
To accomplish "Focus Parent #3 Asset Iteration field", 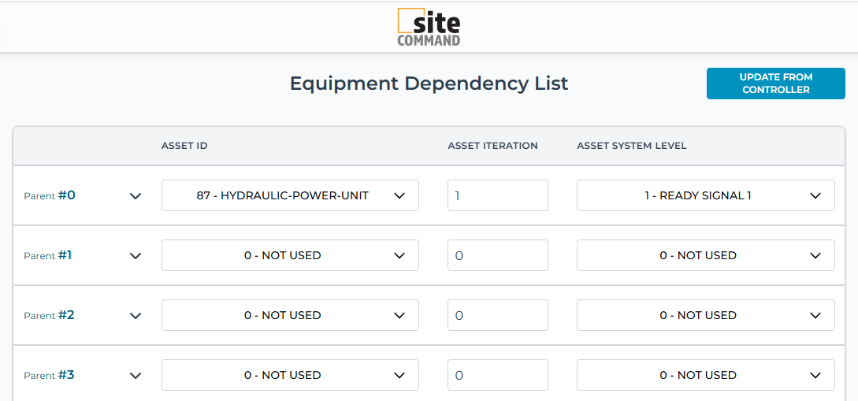I will click(497, 375).
